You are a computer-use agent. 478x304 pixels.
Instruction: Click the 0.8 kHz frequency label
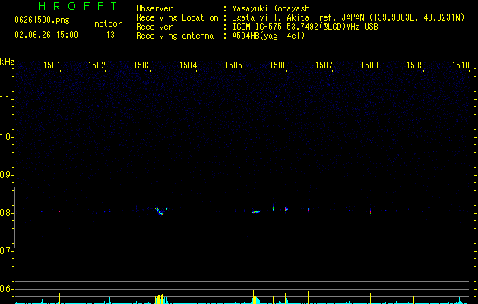click(6, 213)
